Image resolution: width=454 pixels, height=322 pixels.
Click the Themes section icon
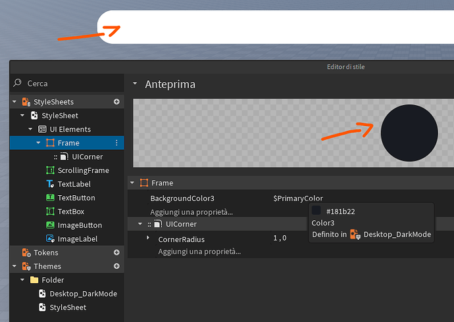(26, 266)
